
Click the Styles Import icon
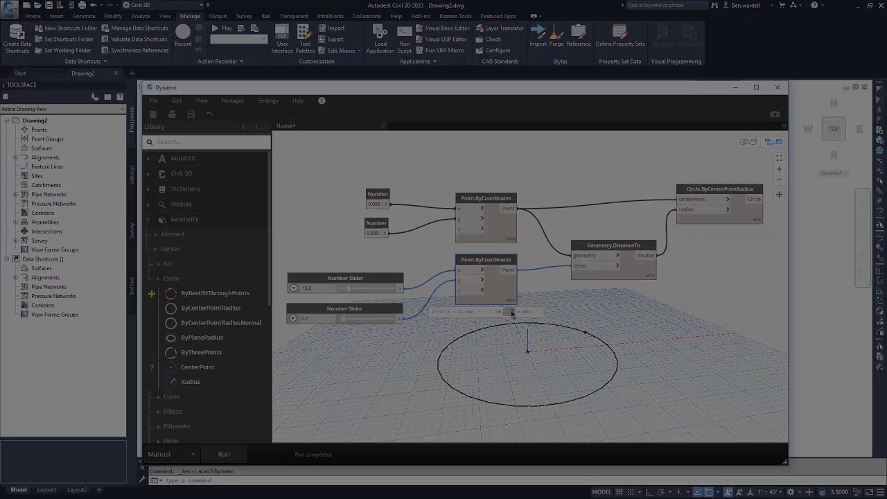[x=538, y=32]
